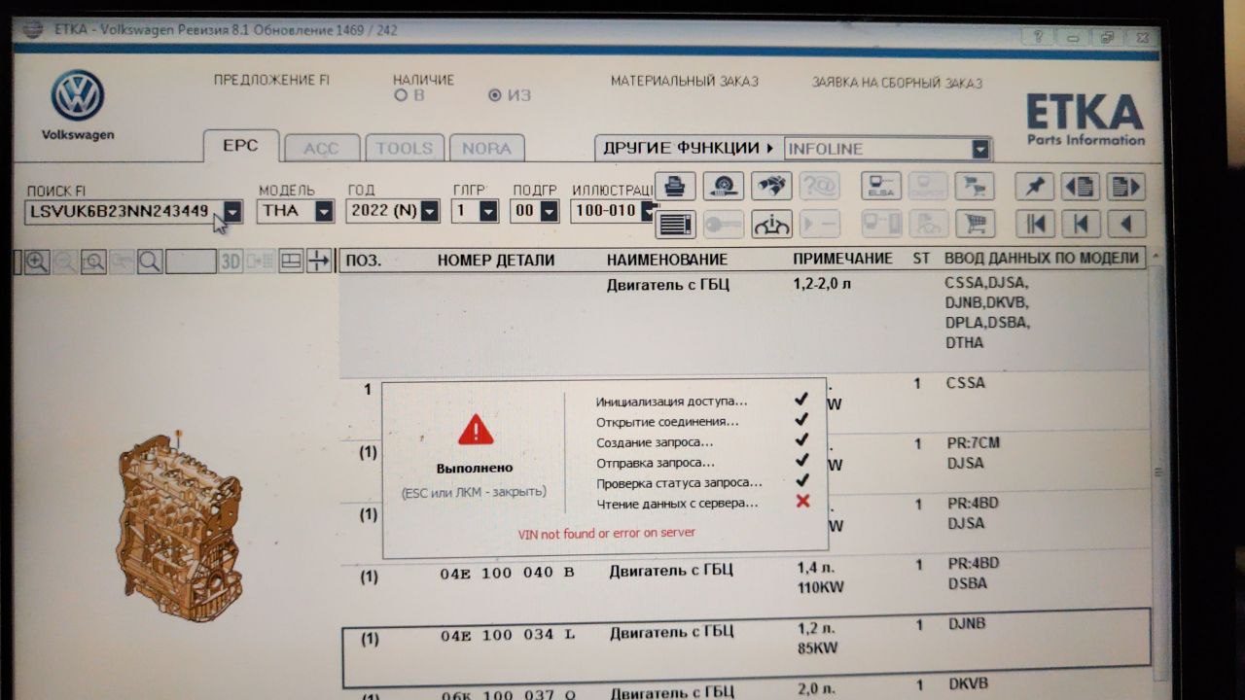Switch to the NORA tab

486,148
